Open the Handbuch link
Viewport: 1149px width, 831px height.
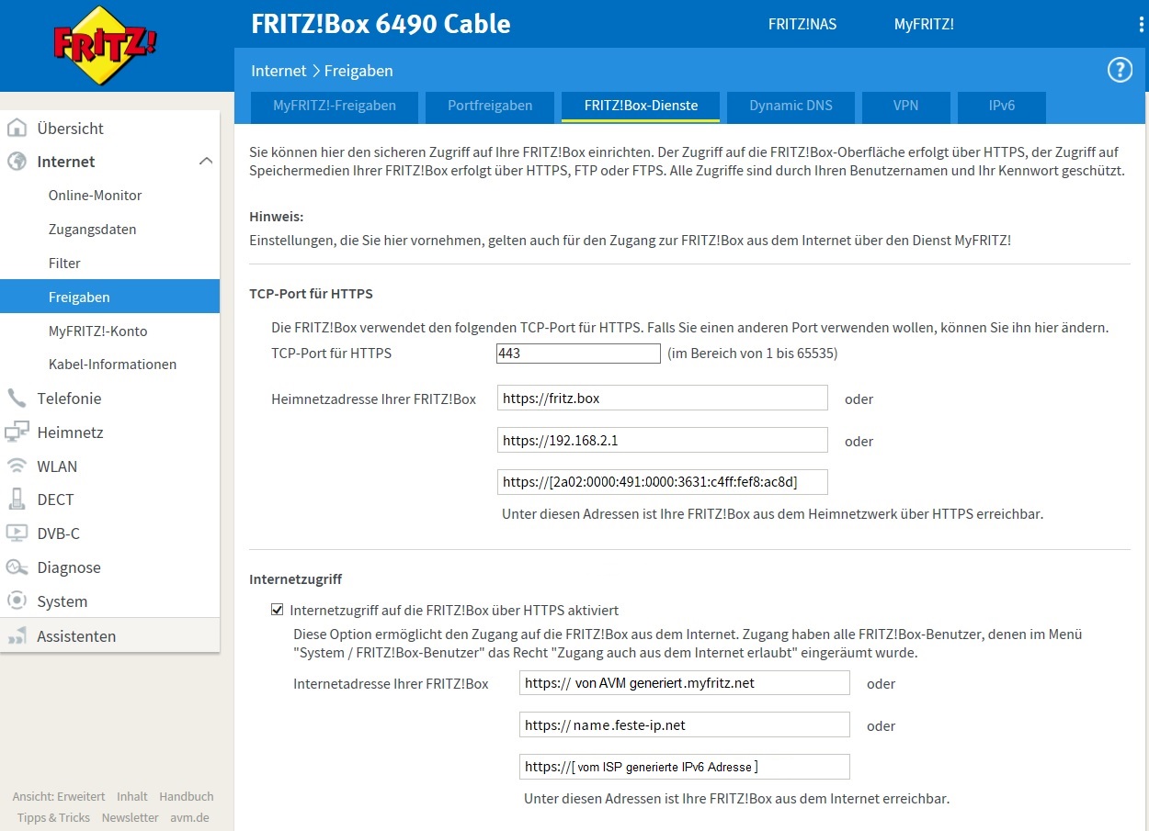pyautogui.click(x=186, y=796)
